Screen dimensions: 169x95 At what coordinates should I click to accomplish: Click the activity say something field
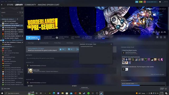(x=71, y=58)
